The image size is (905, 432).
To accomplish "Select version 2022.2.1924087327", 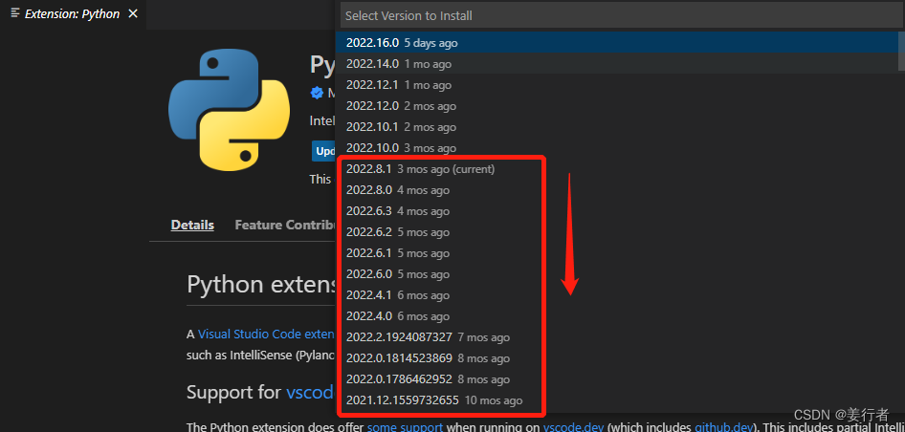I will [616, 337].
